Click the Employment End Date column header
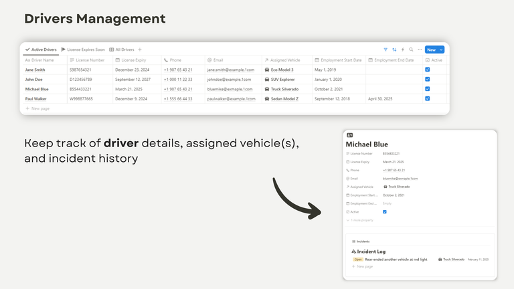Viewport: 514px width, 289px height. [x=391, y=60]
